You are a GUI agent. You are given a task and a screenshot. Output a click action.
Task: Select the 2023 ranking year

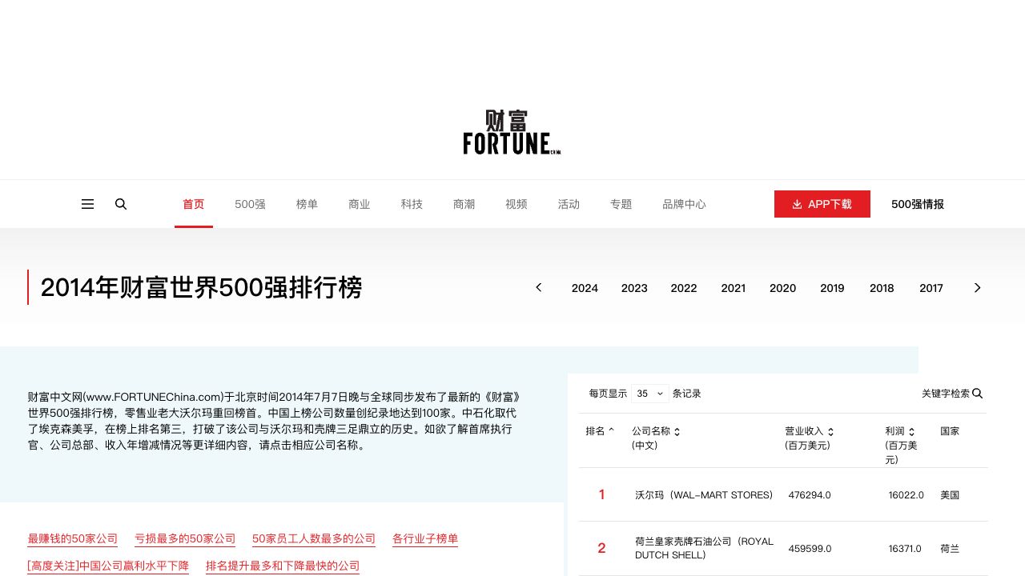(x=634, y=288)
